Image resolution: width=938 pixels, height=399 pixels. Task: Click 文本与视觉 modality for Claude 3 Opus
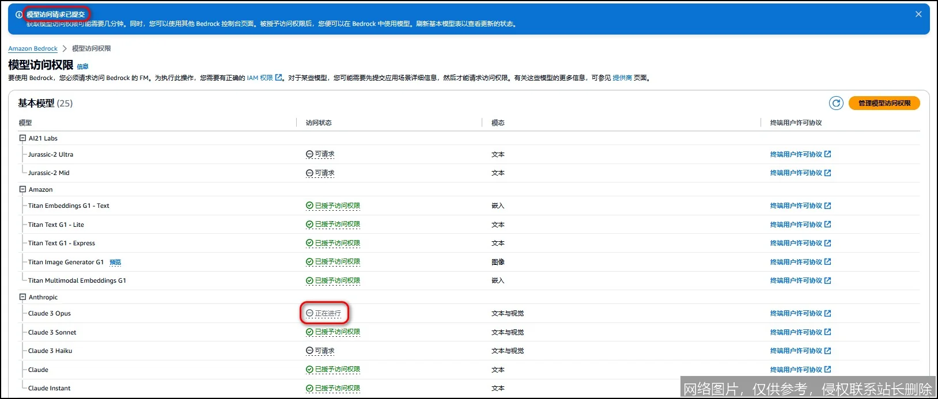(508, 313)
